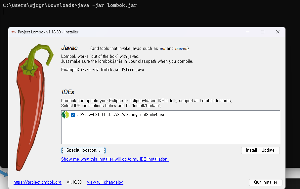Click the Specify location... button
Screen dimensions: 300x189
pos(83,150)
